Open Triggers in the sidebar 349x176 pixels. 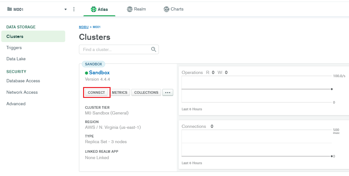(14, 48)
